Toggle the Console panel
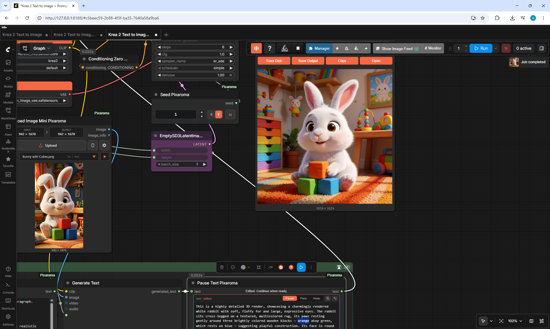 pyautogui.click(x=8, y=288)
